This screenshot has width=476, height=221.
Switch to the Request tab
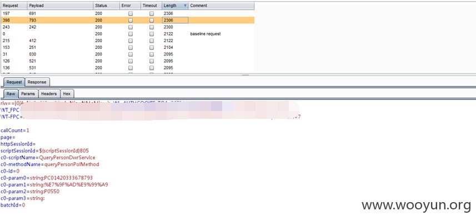[x=14, y=82]
